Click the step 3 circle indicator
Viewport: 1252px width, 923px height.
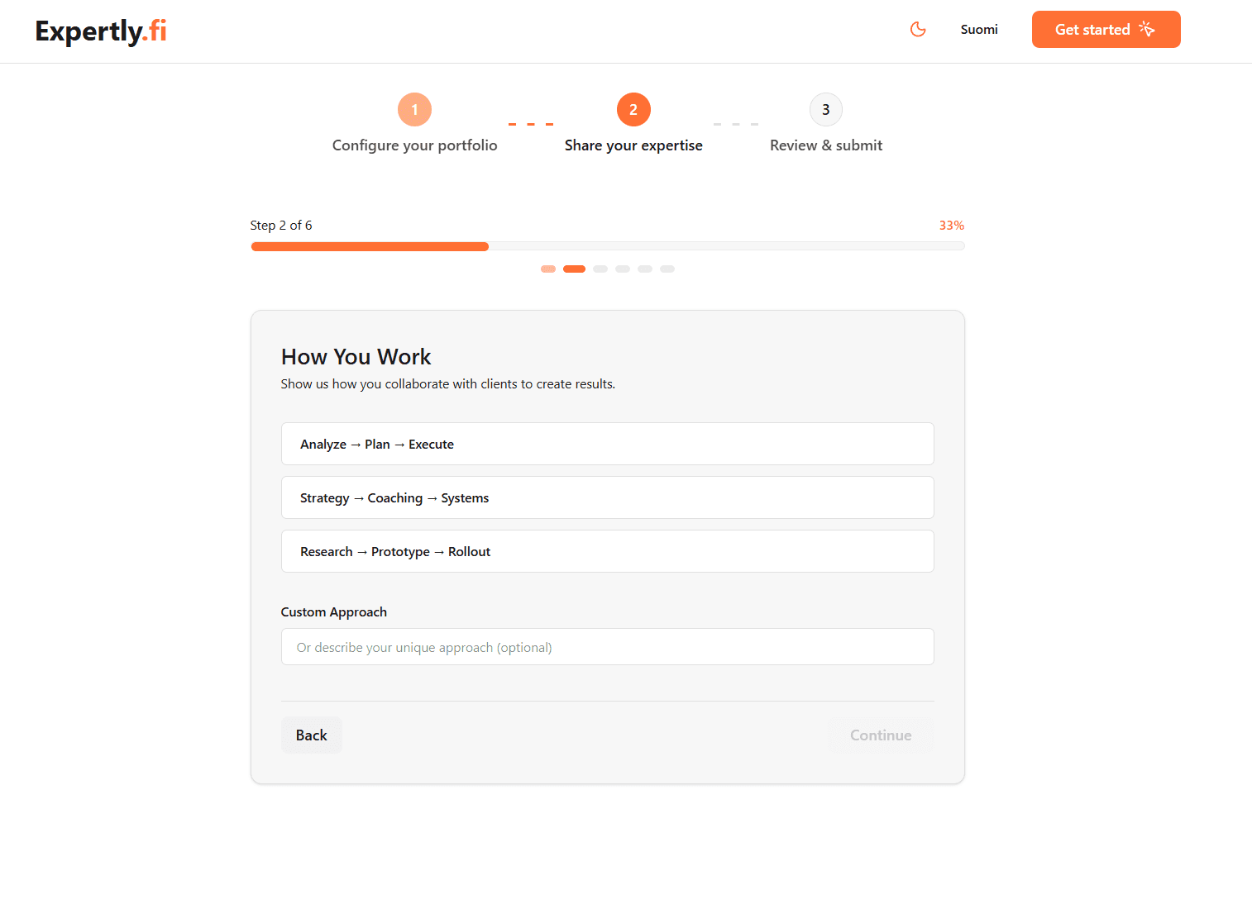825,110
